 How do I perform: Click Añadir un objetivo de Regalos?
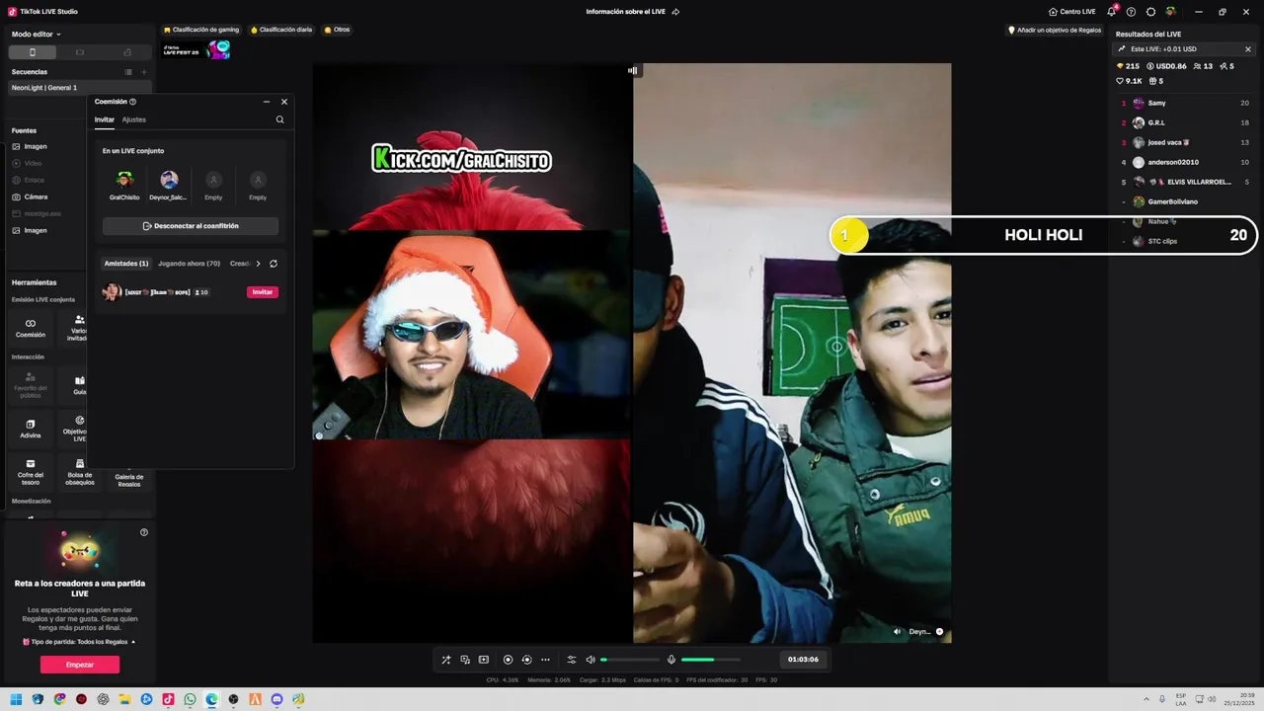(x=1055, y=30)
